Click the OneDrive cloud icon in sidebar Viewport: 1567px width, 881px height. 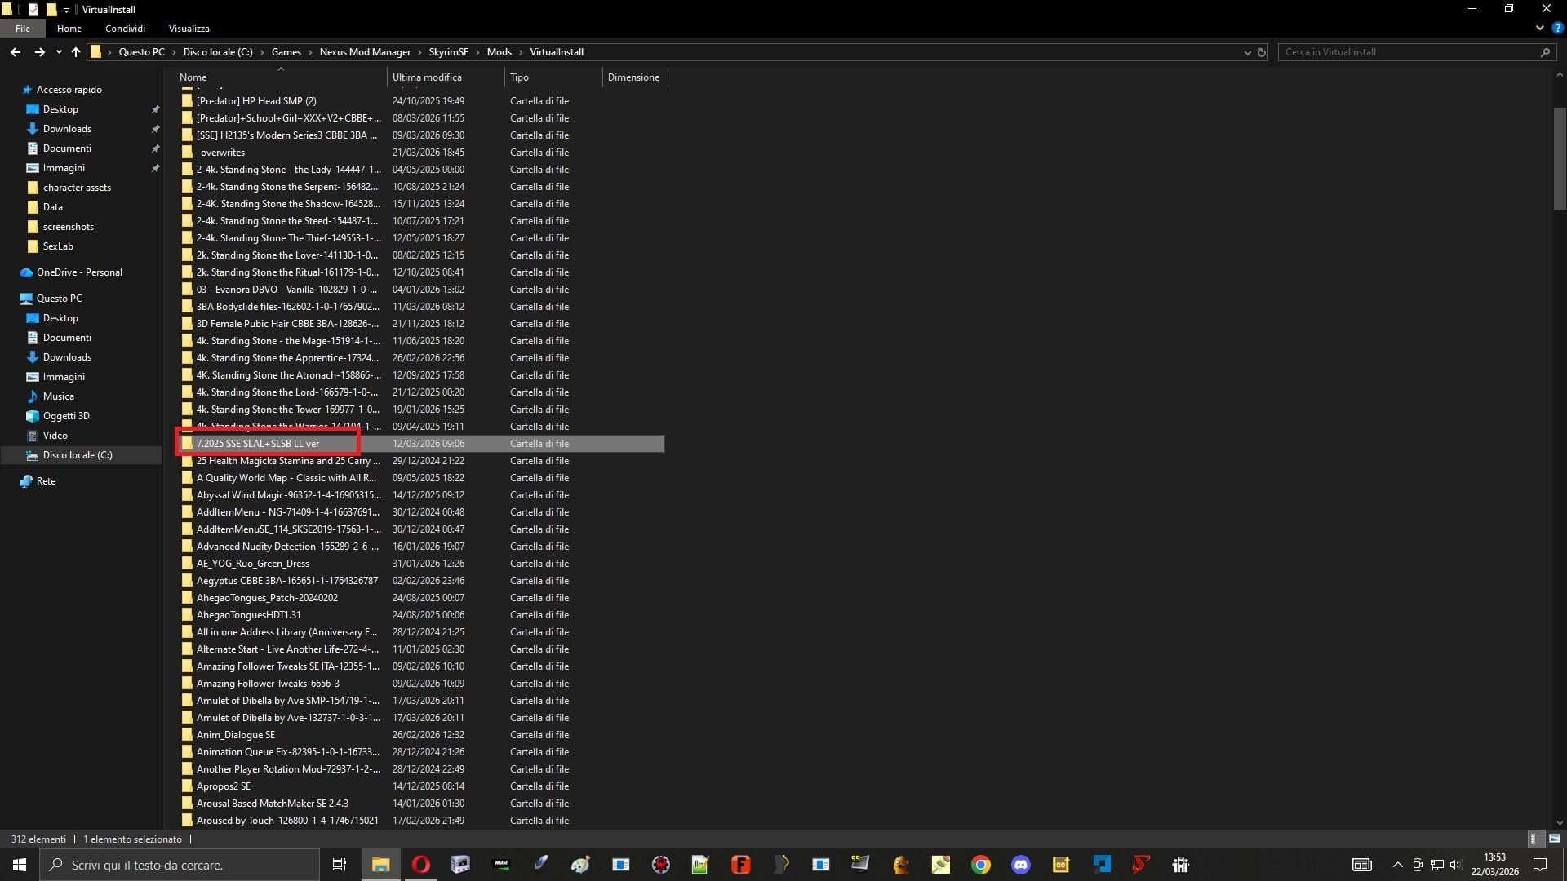pos(26,272)
